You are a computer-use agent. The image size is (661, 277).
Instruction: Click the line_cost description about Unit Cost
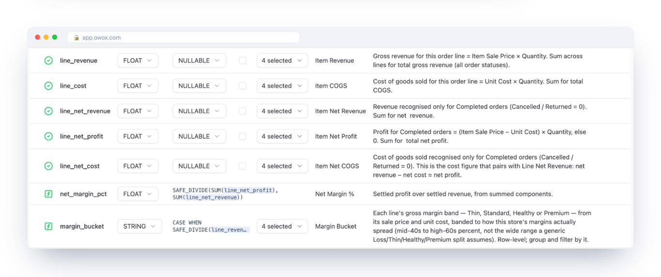(478, 86)
